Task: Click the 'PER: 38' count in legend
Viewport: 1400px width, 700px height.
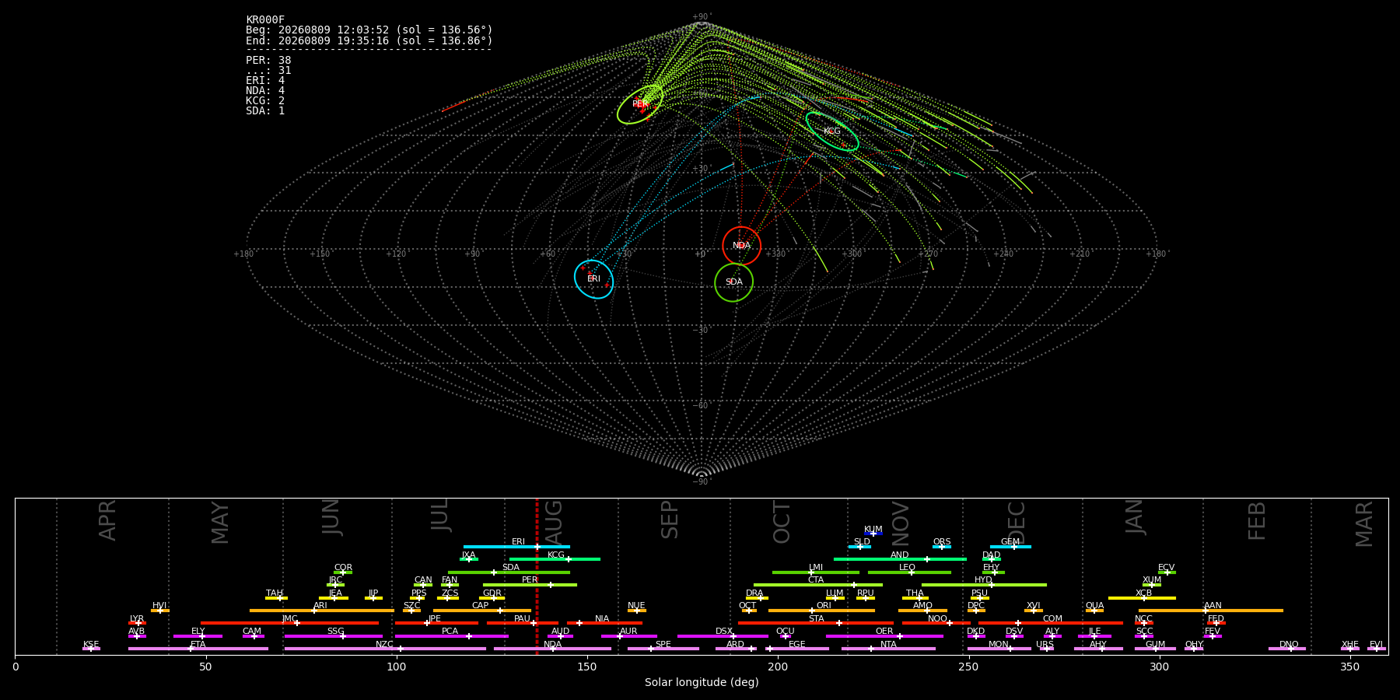Action: click(268, 60)
